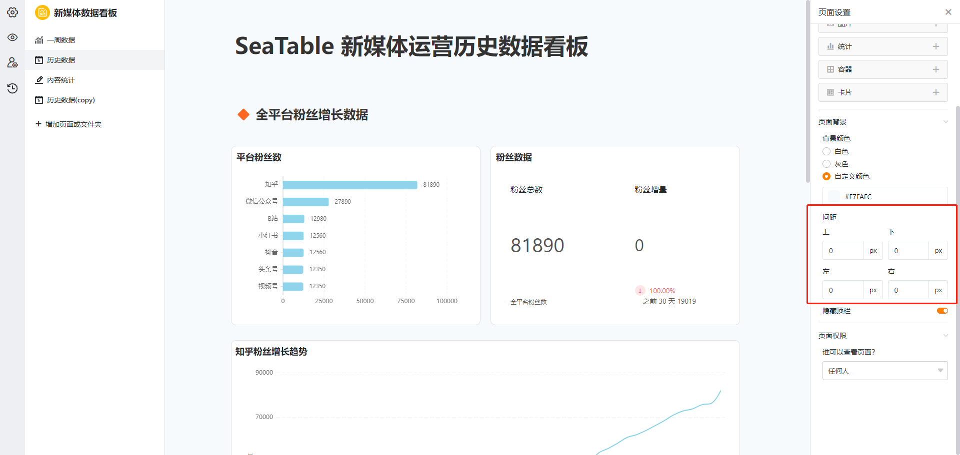Image resolution: width=960 pixels, height=455 pixels.
Task: Click 增加页面或文件夹 to add a page
Action: click(68, 123)
